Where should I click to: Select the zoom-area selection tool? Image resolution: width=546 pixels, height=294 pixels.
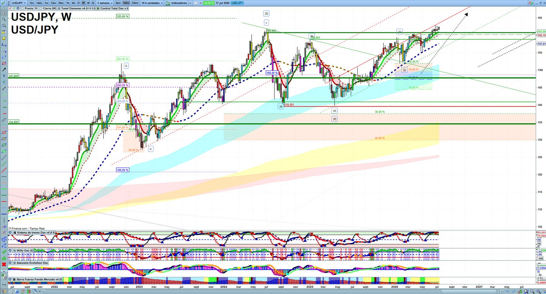4,26
